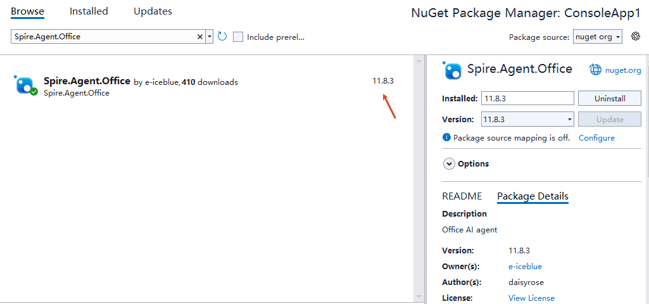This screenshot has height=304, width=649.
Task: Open the Configure source mapping link
Action: click(x=596, y=138)
